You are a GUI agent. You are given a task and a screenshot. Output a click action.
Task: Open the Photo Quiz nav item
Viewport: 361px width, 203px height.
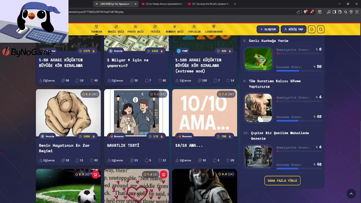click(136, 29)
